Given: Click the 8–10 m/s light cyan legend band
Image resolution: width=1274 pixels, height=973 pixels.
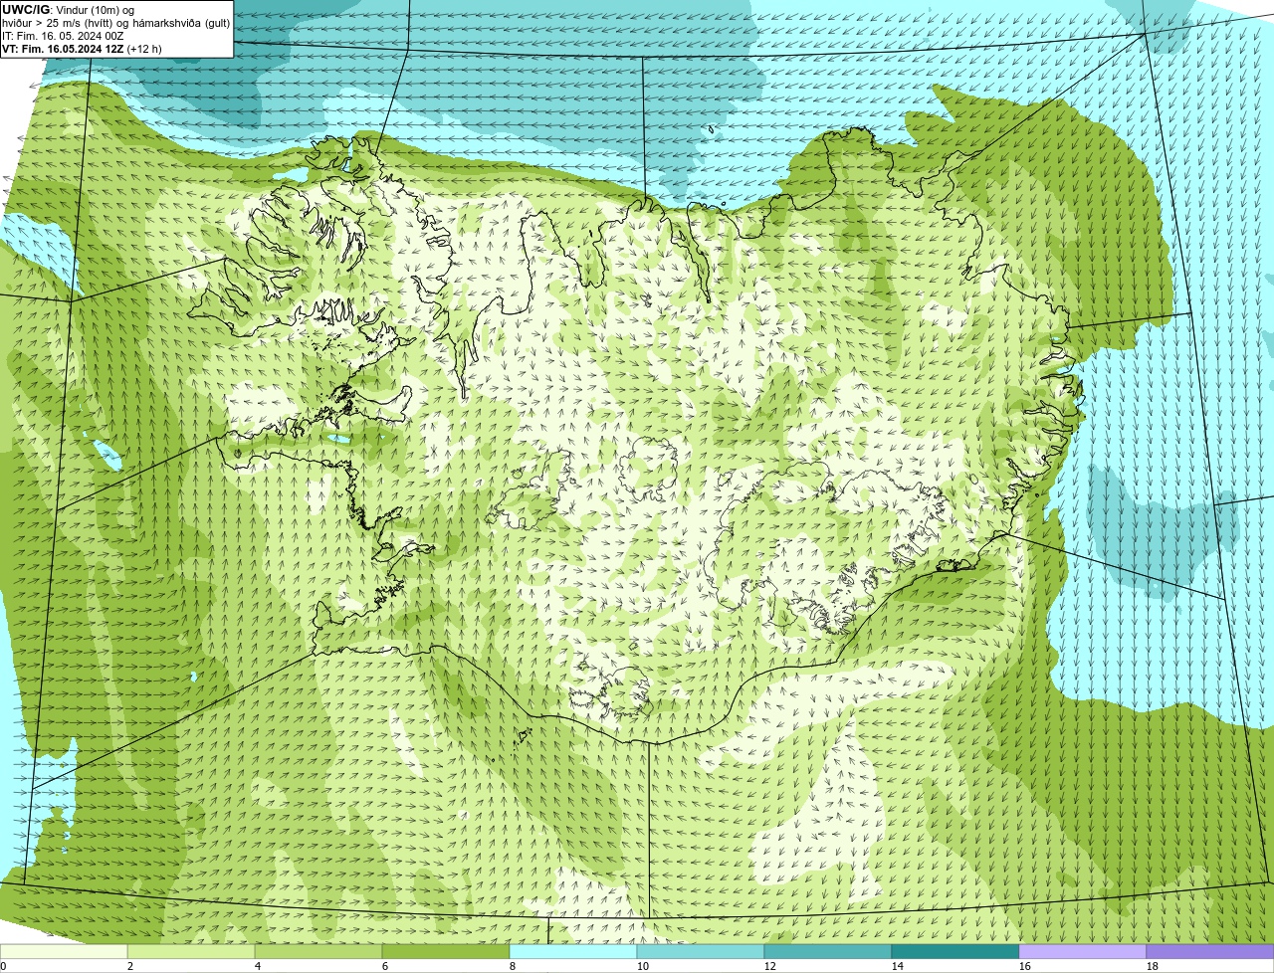Looking at the screenshot, I should tap(573, 952).
